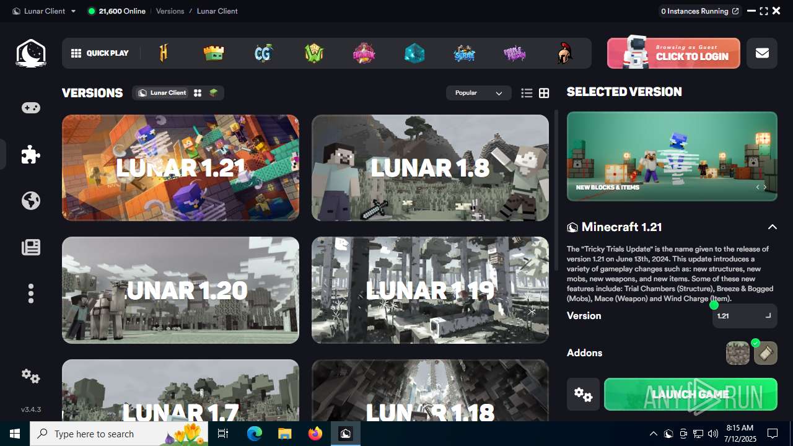The height and width of the screenshot is (446, 793).
Task: Open launcher settings gears in sidebar
Action: [31, 376]
